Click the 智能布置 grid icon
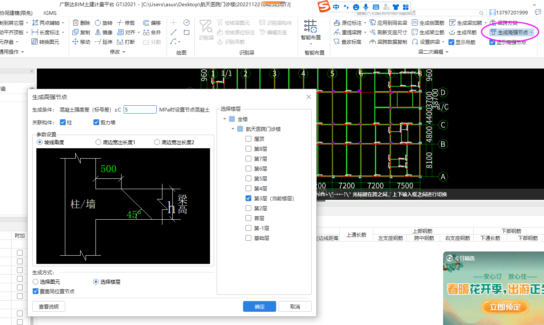544x325 pixels. [310, 26]
